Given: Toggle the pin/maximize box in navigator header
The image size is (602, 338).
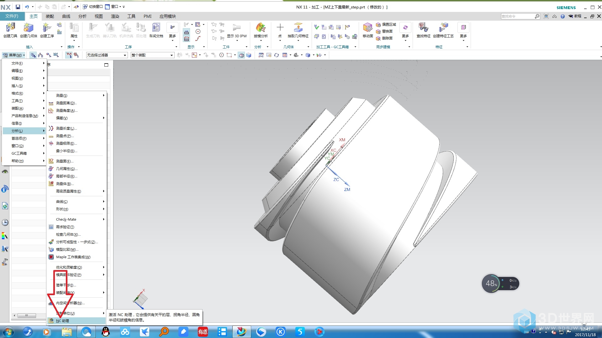Looking at the screenshot, I should (x=106, y=65).
